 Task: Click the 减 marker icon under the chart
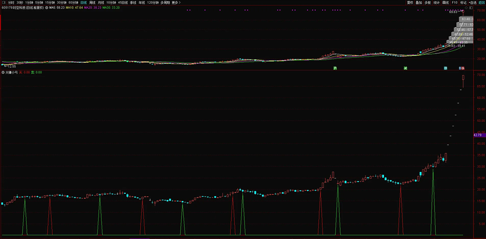click(405, 68)
